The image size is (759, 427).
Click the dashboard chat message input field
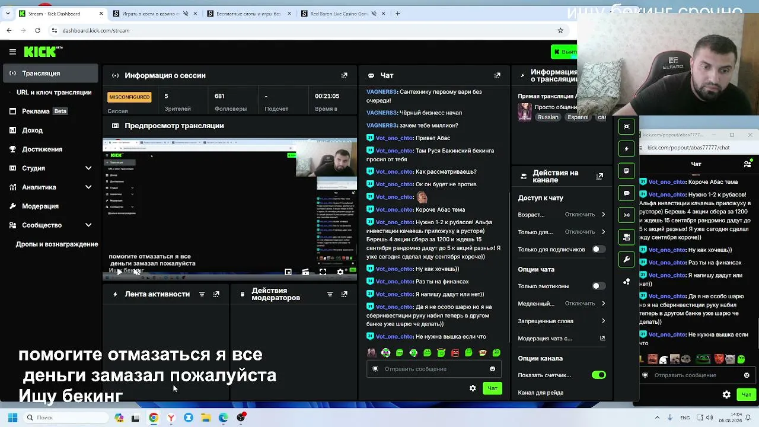pos(434,369)
